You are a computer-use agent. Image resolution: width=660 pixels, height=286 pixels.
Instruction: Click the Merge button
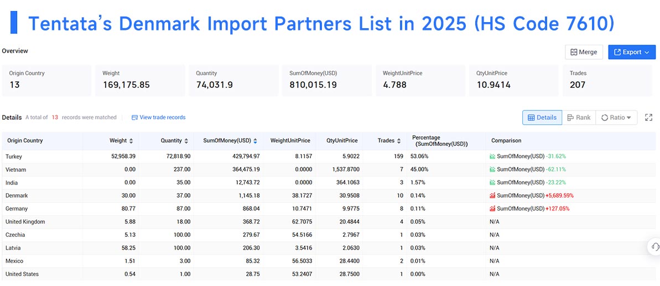click(x=584, y=52)
